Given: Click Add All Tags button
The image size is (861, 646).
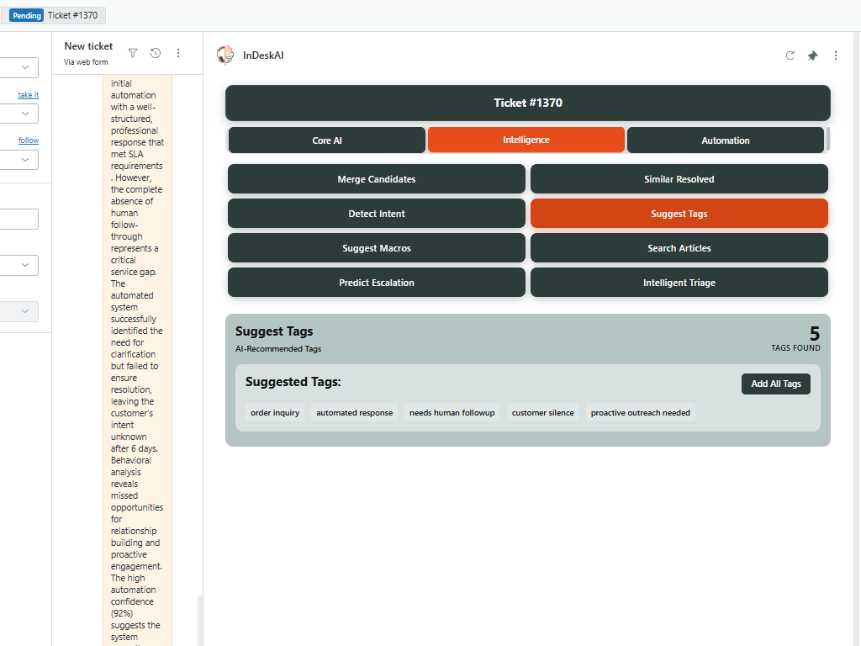Looking at the screenshot, I should tap(775, 384).
